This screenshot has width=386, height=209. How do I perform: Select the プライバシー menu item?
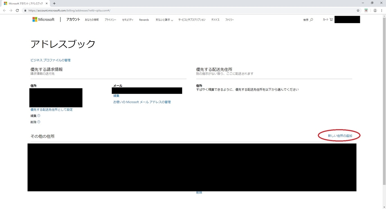pos(111,19)
